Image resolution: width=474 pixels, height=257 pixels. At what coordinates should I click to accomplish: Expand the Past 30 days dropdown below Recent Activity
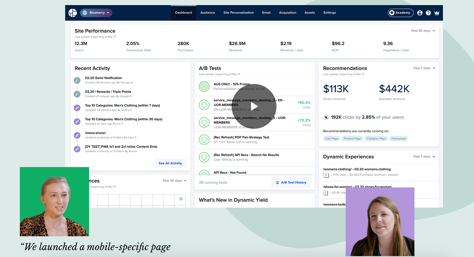175,181
